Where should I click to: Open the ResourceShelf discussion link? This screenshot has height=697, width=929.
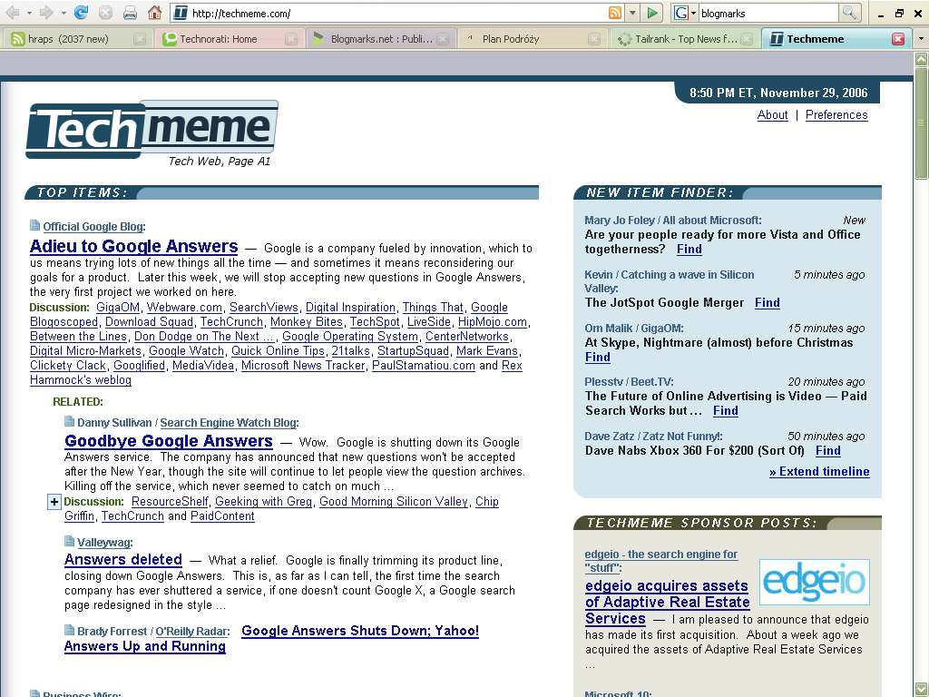point(170,501)
